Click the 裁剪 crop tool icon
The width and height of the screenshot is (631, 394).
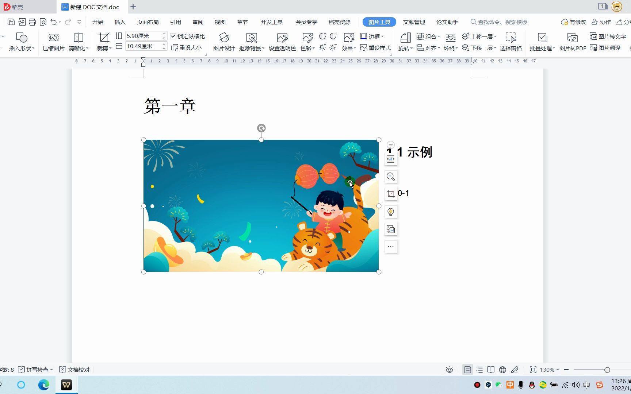coord(104,38)
